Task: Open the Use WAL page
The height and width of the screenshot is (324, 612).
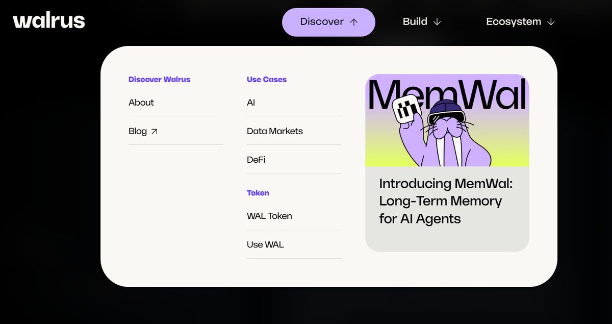Action: 265,244
